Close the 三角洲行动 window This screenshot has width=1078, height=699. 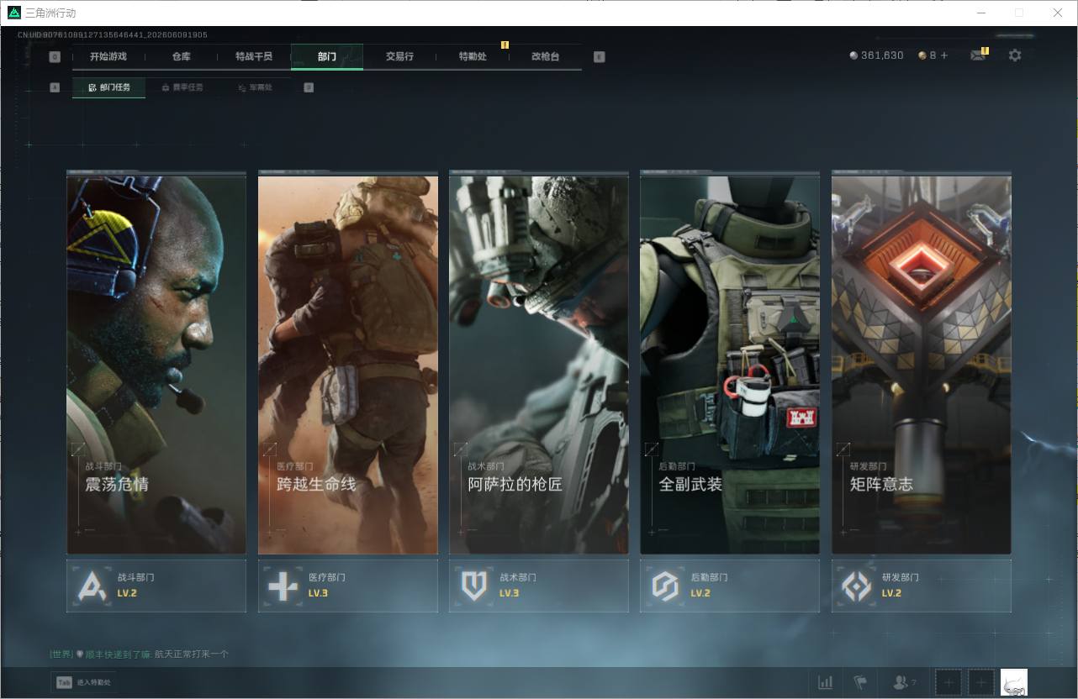click(1058, 13)
